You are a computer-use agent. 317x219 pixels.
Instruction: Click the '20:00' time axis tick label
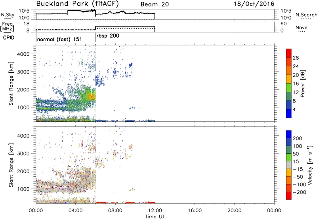click(x=234, y=210)
